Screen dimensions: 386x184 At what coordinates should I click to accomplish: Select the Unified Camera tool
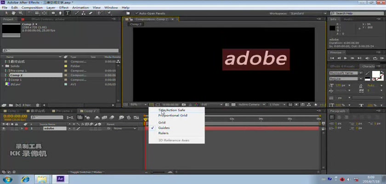[37, 13]
